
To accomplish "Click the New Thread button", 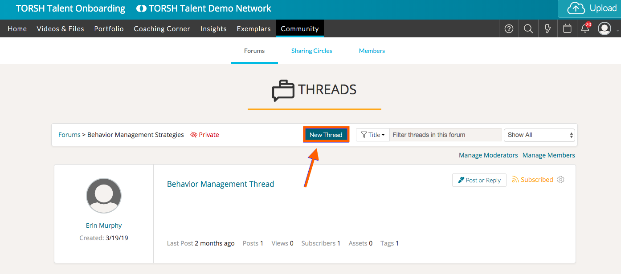I will point(326,135).
